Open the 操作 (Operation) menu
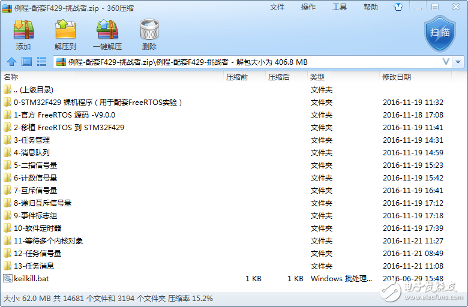This screenshot has width=468, height=307. (x=308, y=7)
